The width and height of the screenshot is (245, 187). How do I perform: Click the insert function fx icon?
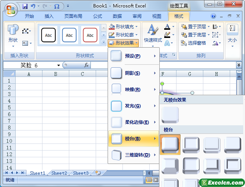86,65
